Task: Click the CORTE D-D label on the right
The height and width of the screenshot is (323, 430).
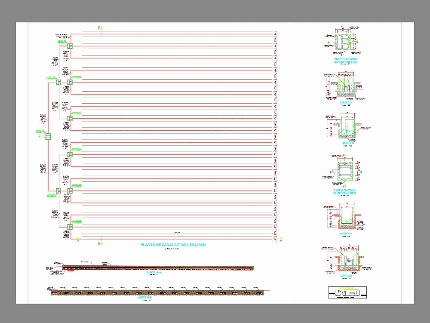Action: point(346,102)
